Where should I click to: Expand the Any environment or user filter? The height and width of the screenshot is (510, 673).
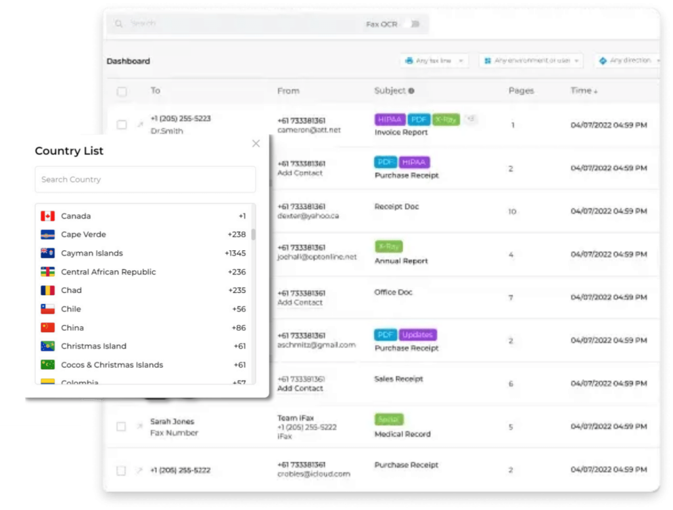531,60
